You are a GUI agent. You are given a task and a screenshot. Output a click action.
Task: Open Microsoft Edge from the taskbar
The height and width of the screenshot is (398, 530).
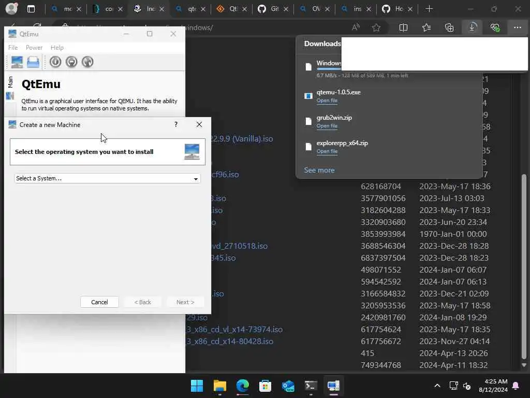[x=242, y=386]
